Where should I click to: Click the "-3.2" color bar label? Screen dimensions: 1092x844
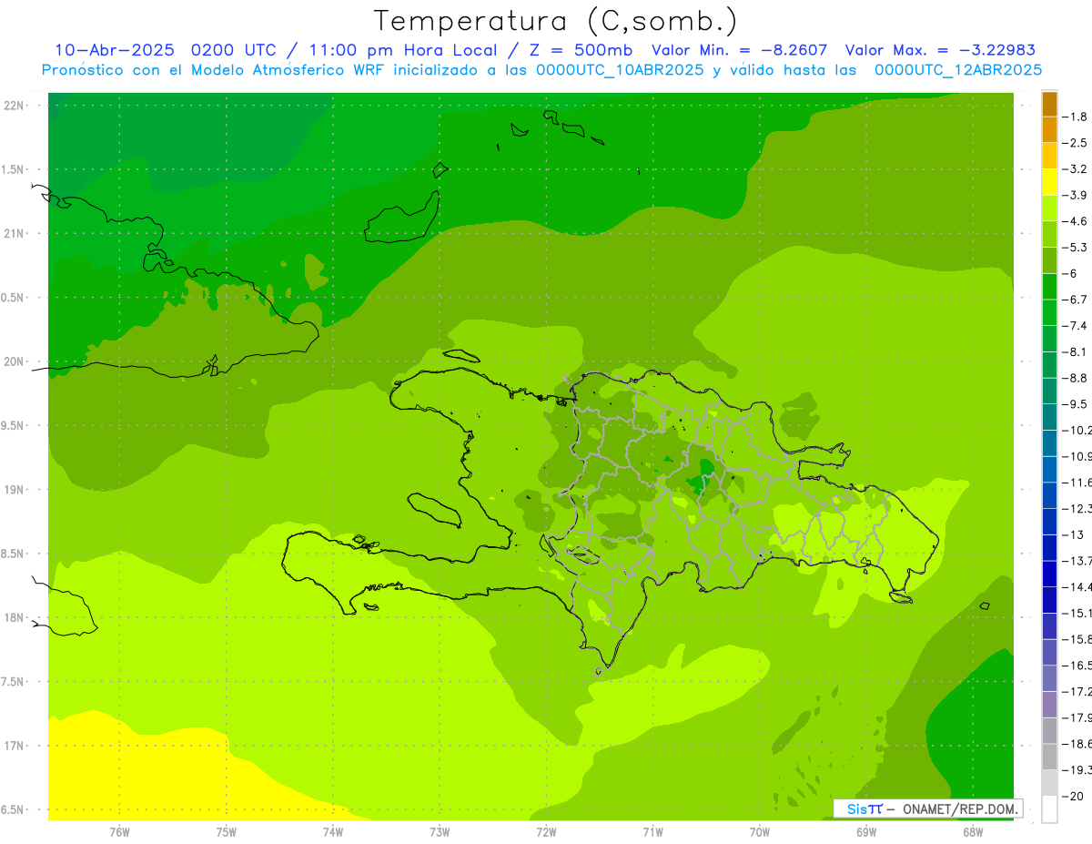(1076, 169)
